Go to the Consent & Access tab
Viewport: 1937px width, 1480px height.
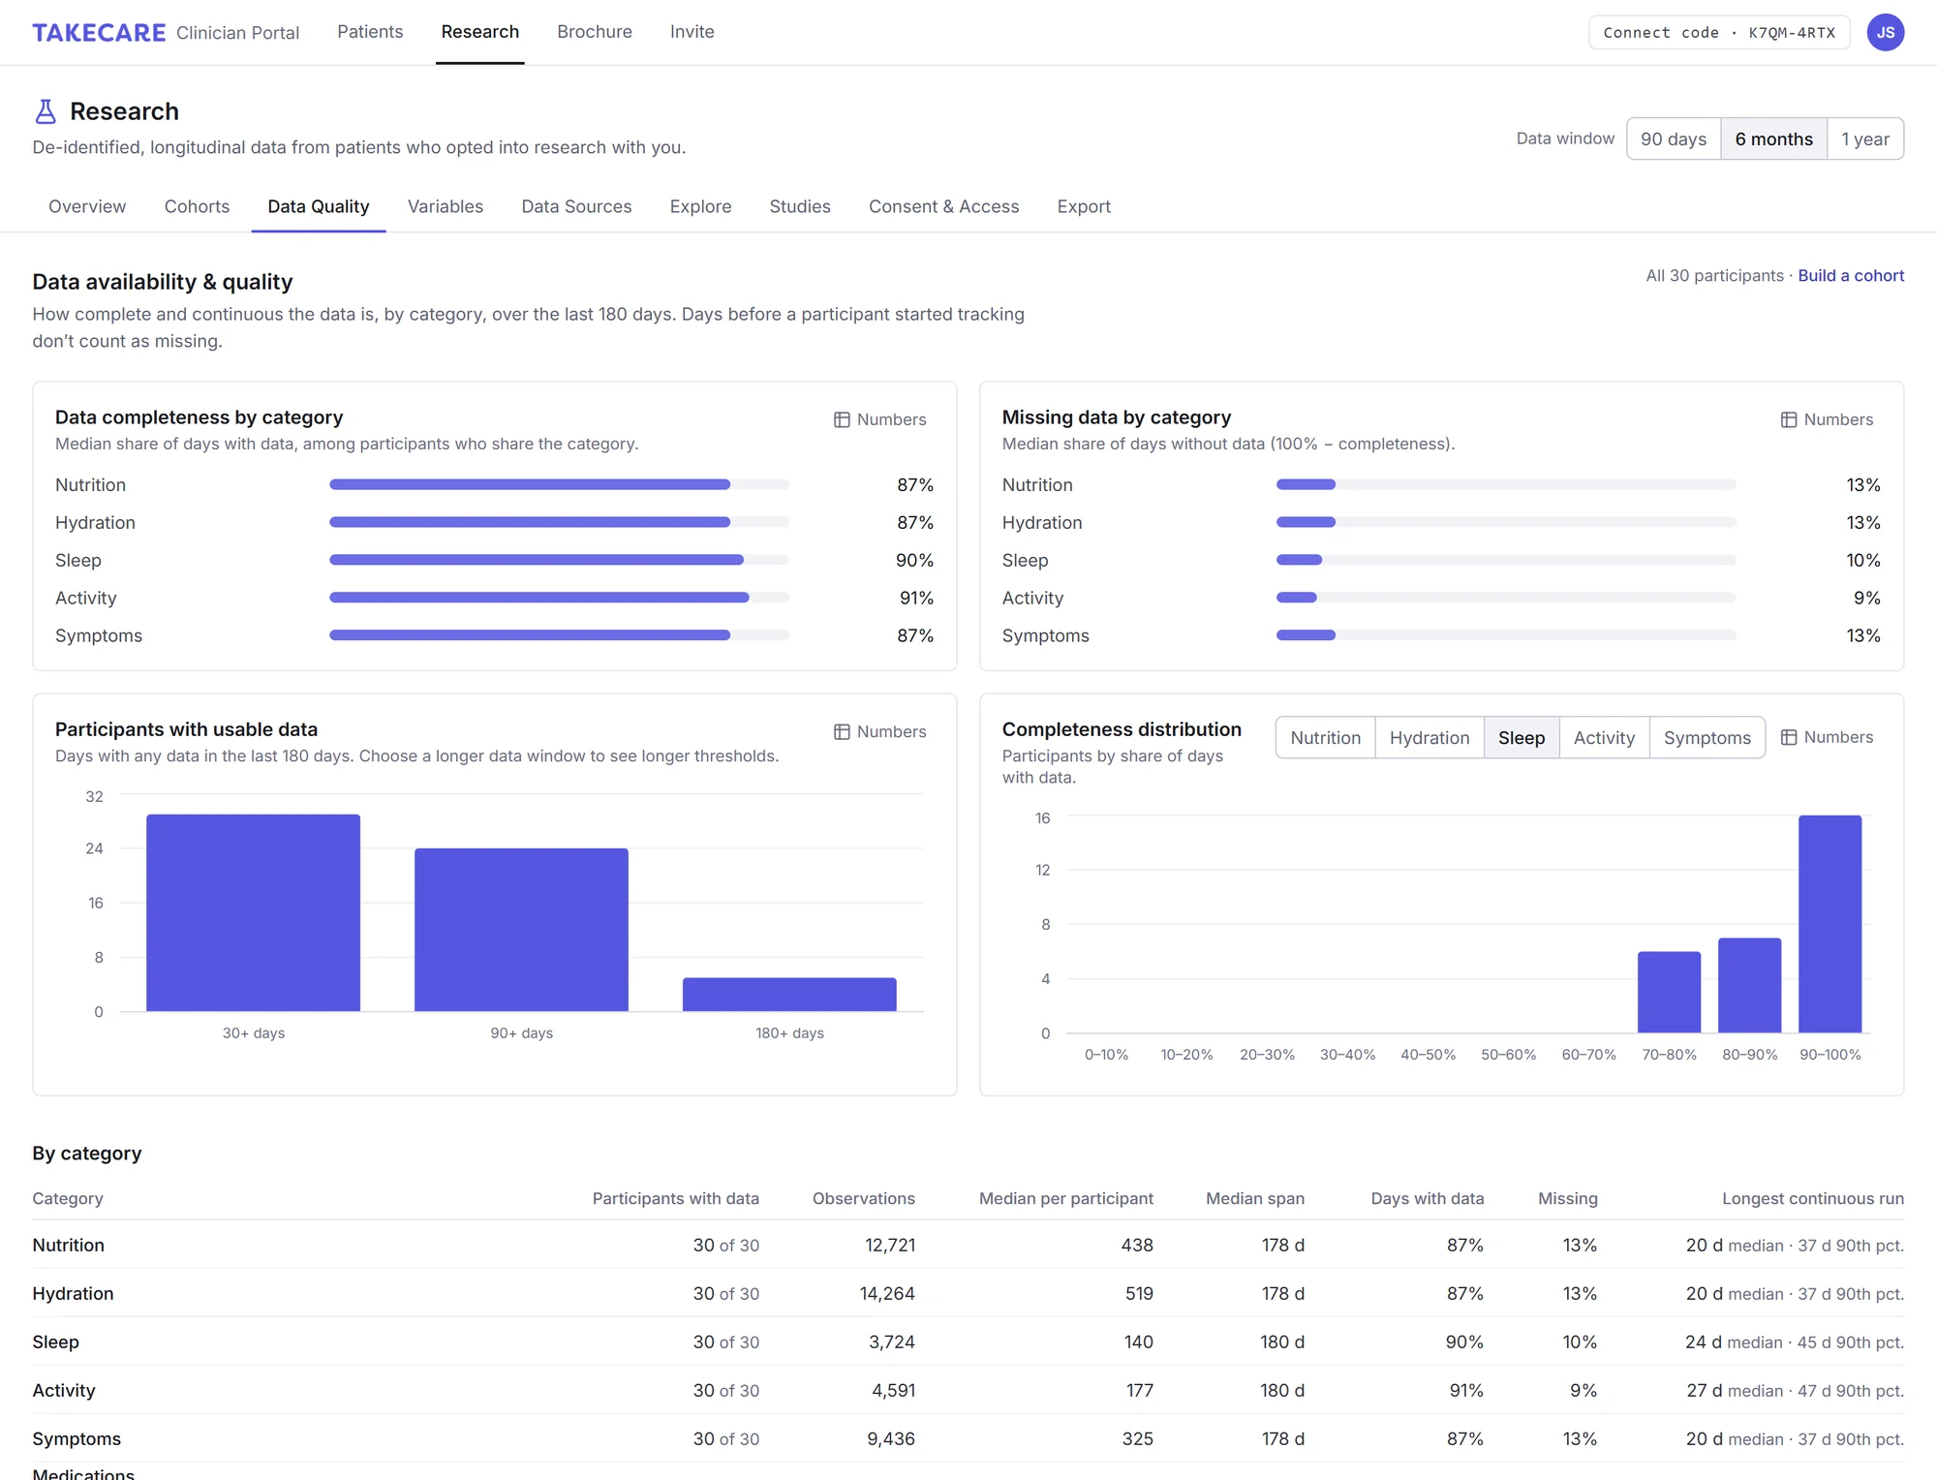[x=943, y=206]
